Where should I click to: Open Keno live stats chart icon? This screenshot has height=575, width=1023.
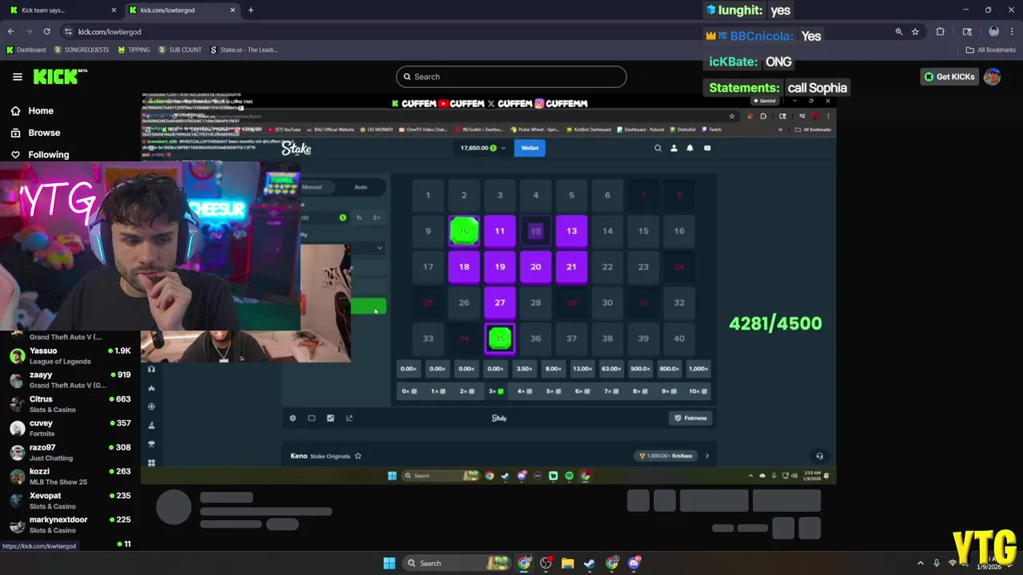[x=330, y=418]
